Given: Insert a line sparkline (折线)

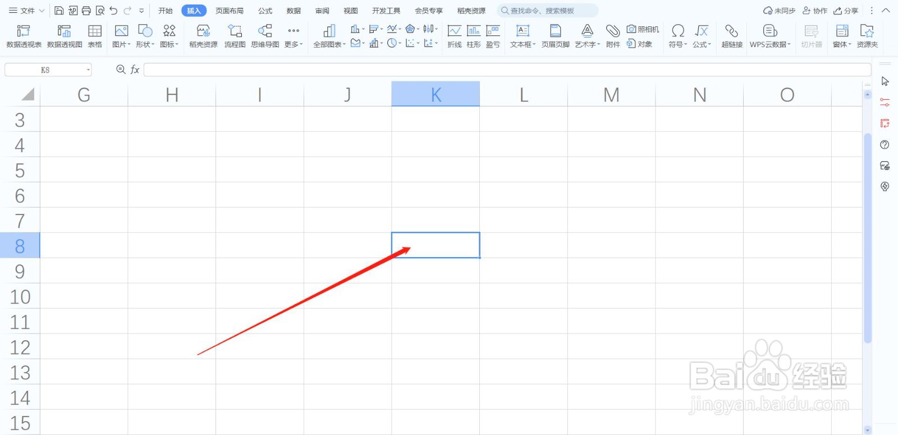Looking at the screenshot, I should point(454,36).
